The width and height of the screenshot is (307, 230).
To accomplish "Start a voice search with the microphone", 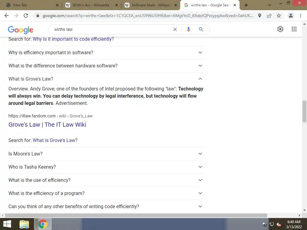I will [188, 29].
